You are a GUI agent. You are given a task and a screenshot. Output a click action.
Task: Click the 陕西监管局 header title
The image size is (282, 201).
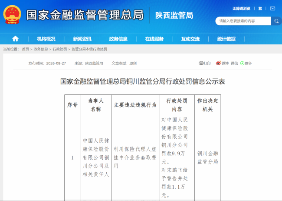point(174,15)
